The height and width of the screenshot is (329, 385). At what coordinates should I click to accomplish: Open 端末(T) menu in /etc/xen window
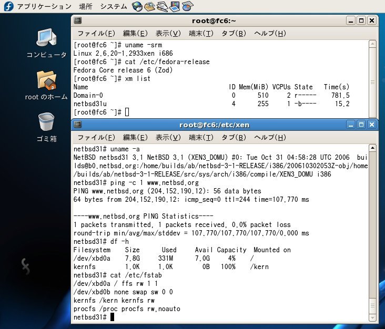[x=201, y=137]
